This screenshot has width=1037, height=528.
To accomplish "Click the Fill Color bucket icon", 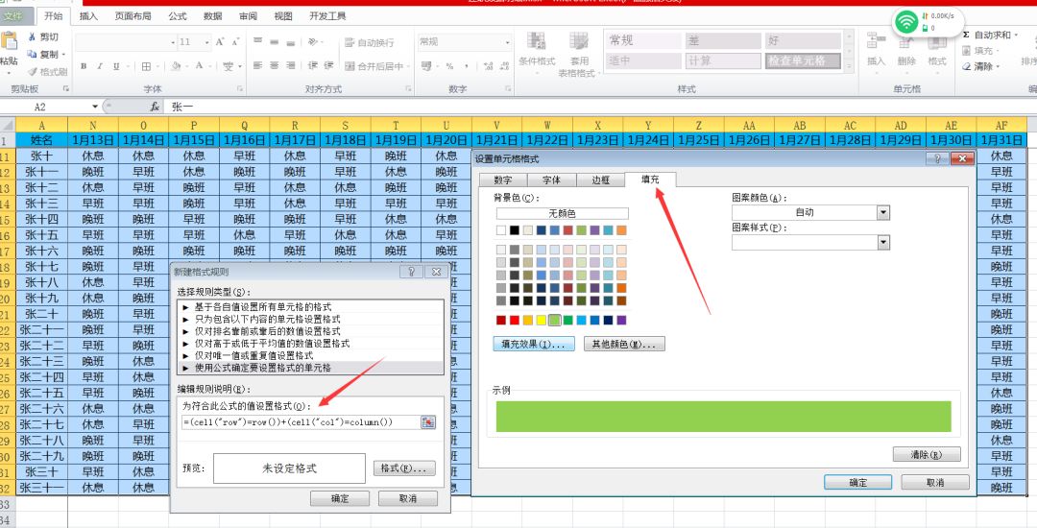I will [176, 66].
